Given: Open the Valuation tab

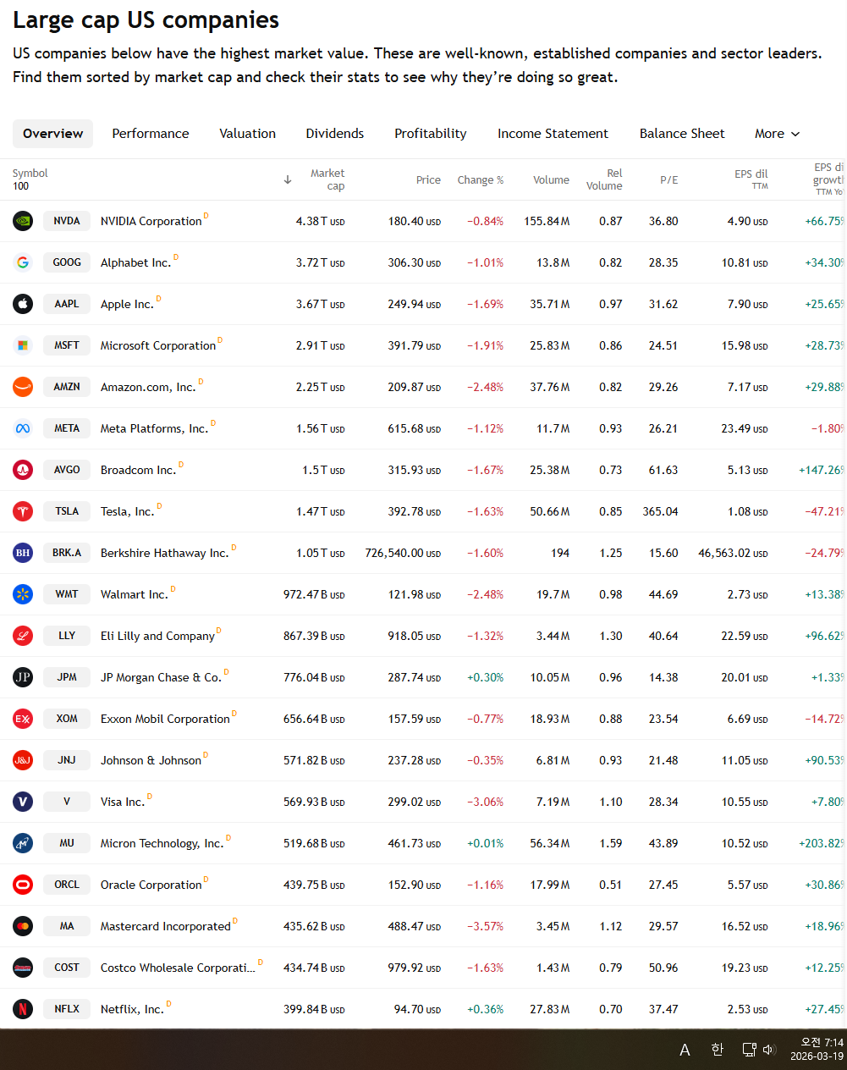Looking at the screenshot, I should (247, 134).
